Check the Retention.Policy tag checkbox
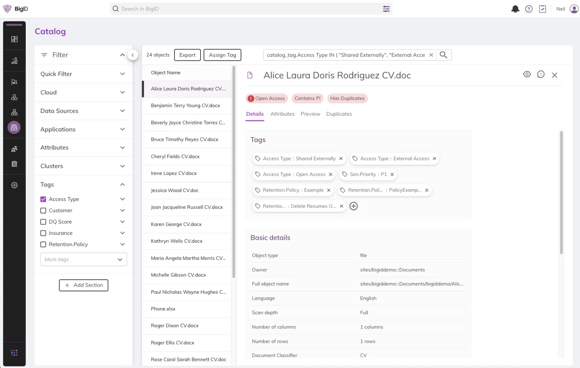This screenshot has width=580, height=368. [43, 244]
